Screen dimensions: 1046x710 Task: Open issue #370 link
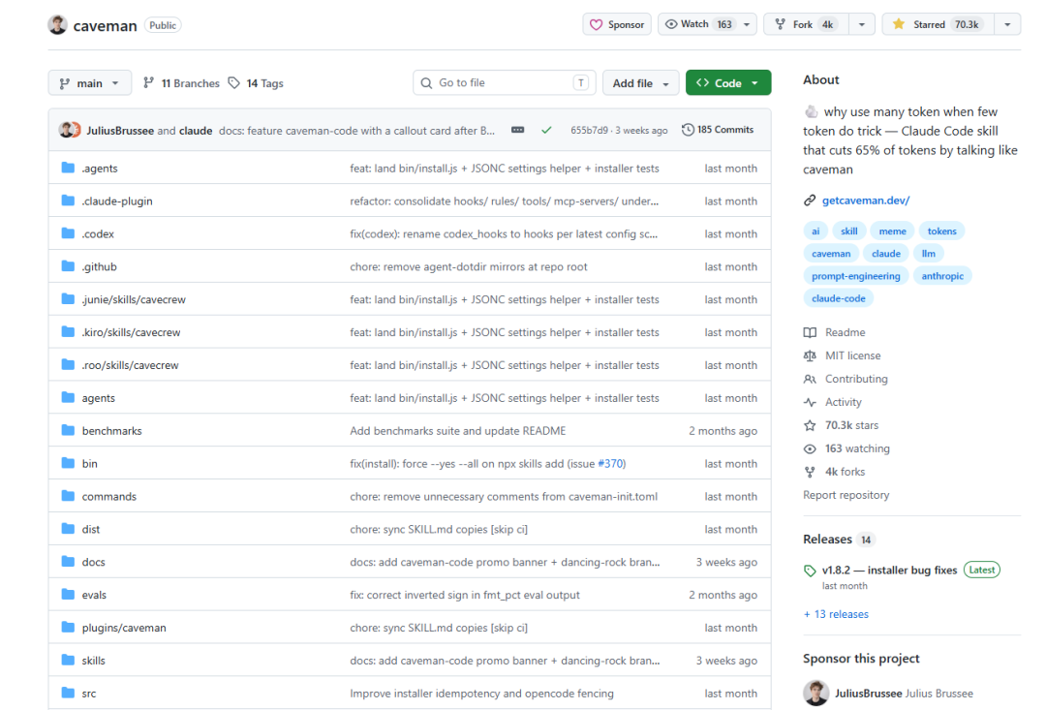(610, 464)
